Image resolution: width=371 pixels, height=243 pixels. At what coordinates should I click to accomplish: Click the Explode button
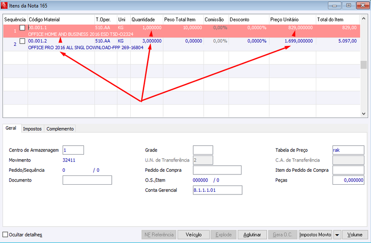pos(224,235)
